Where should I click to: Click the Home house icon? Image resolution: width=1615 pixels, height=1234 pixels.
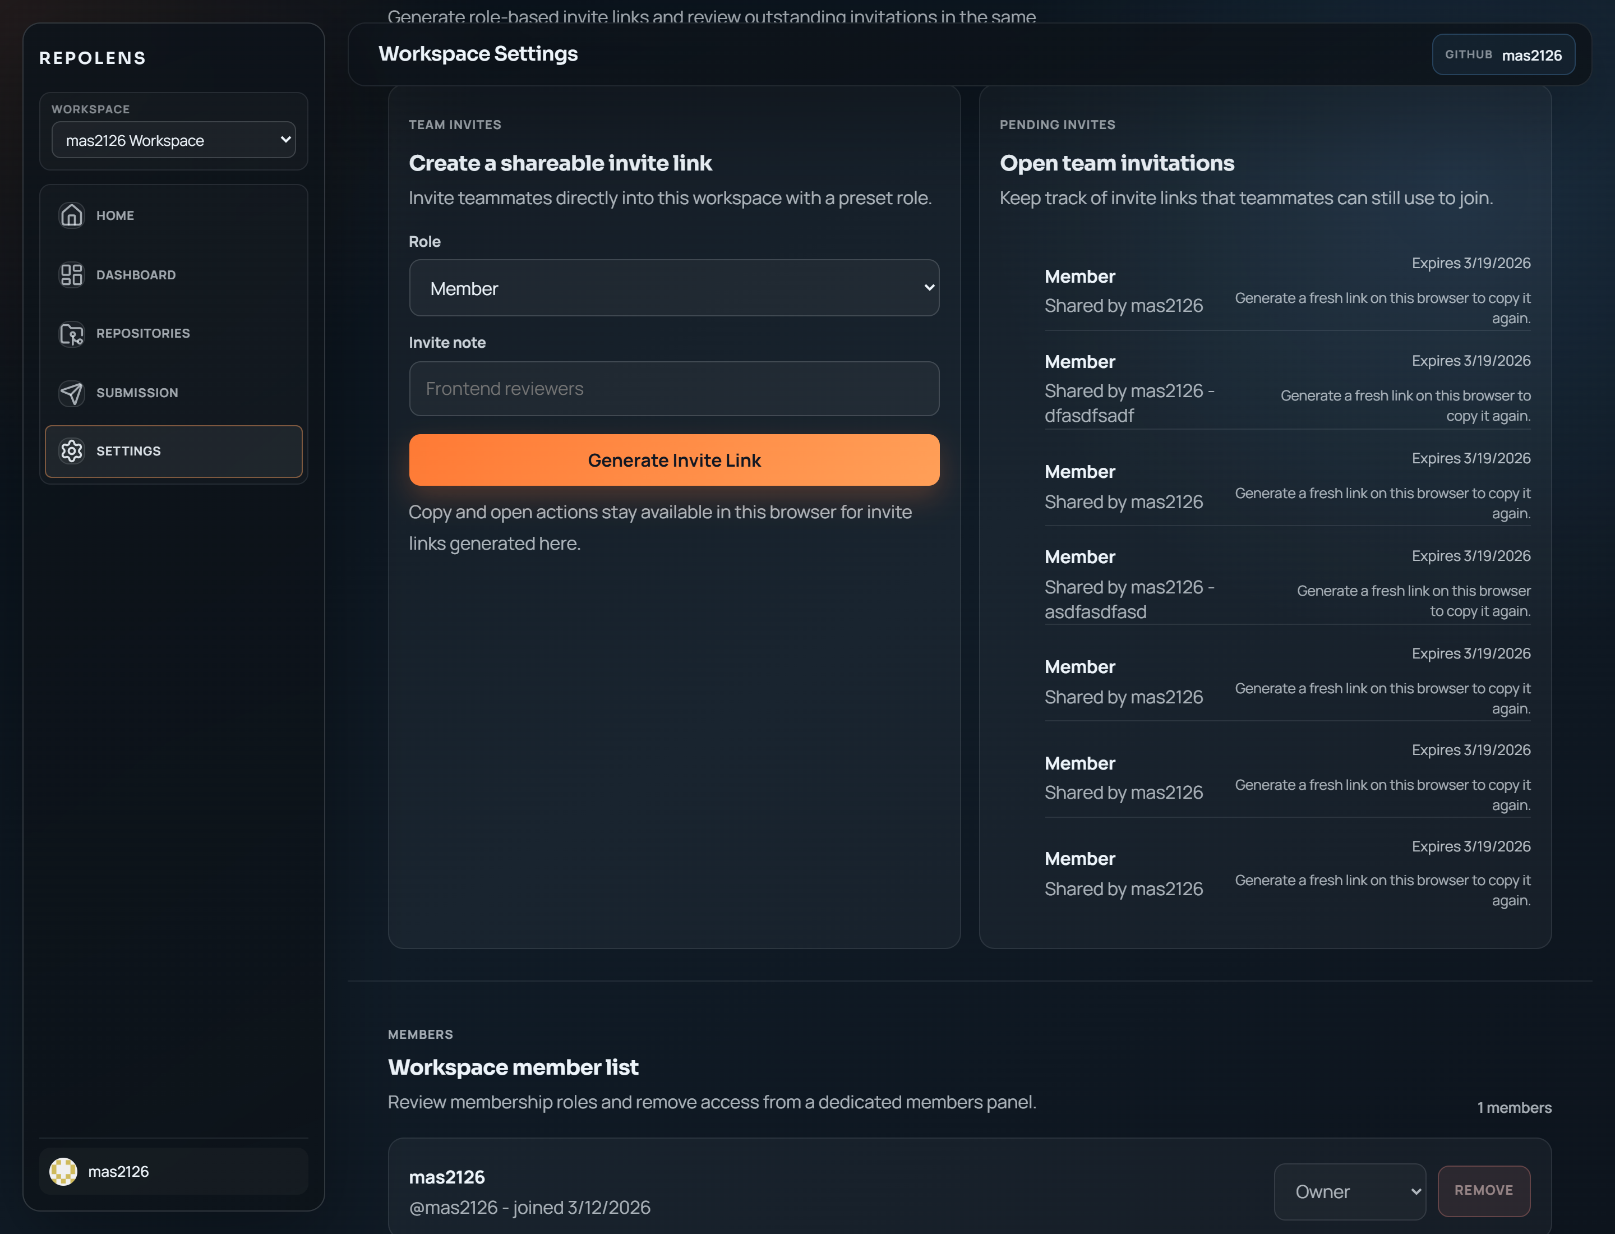(x=71, y=215)
